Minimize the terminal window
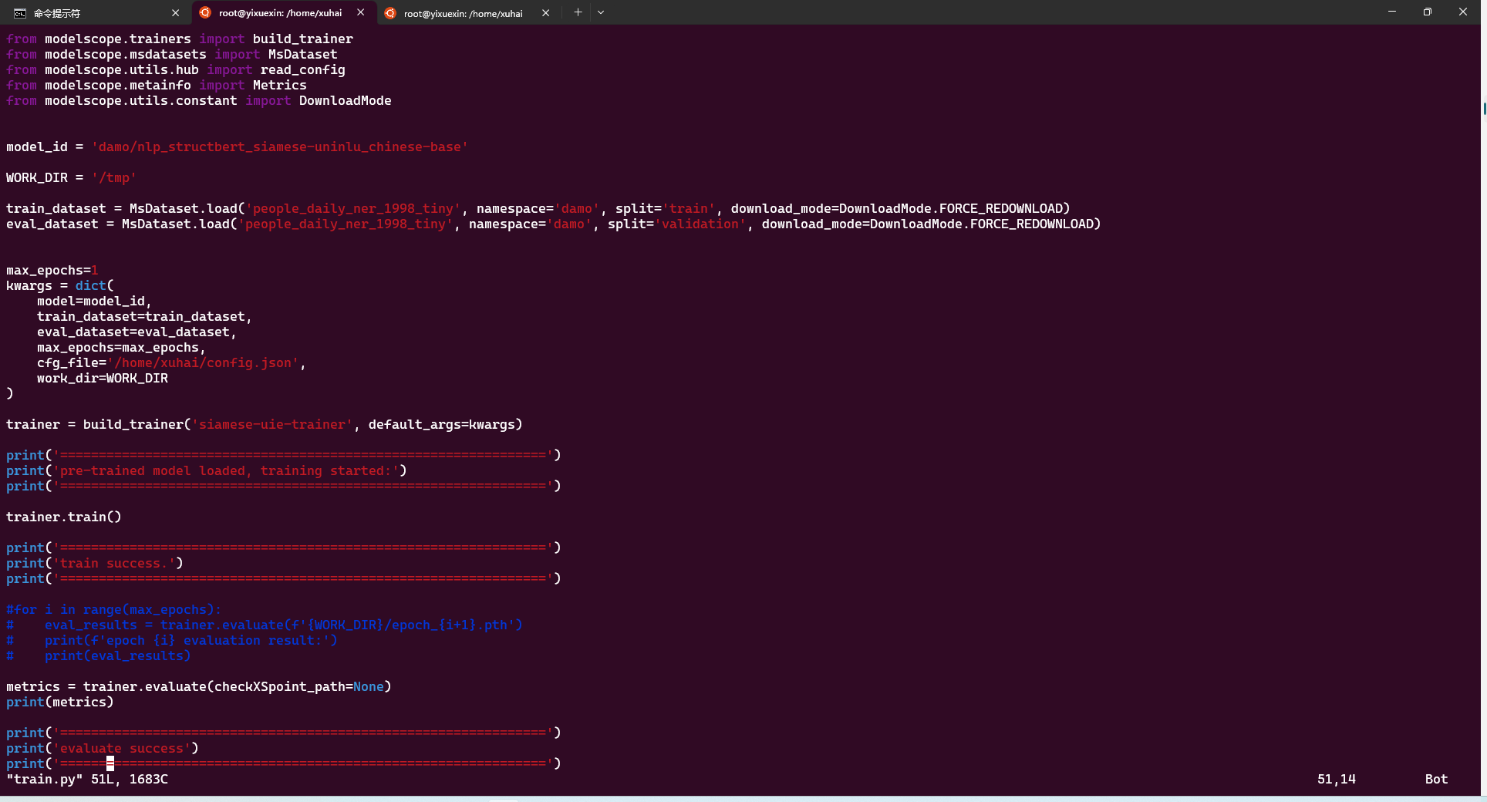This screenshot has height=802, width=1487. pos(1392,12)
